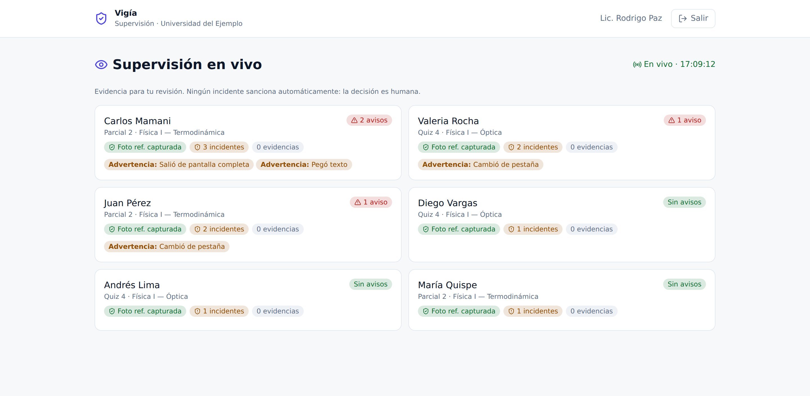Screen dimensions: 810x396
Task: Click Juan Pérez's '1 aviso' badge
Action: [x=371, y=202]
